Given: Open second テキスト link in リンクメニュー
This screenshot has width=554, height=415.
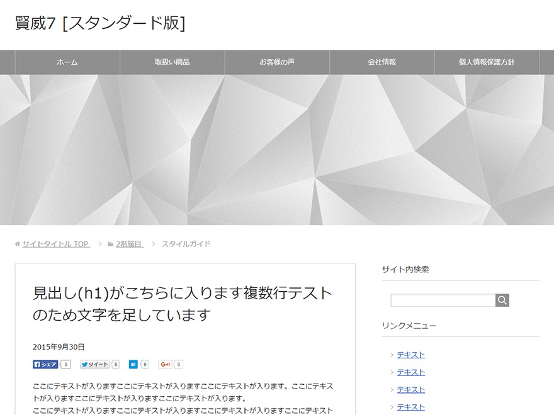Looking at the screenshot, I should tap(410, 372).
